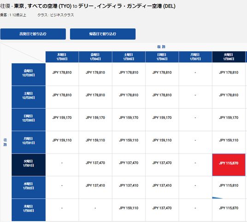
Task: Click unavailable cell for 1月01日 and 1月03日
Action: (62, 165)
